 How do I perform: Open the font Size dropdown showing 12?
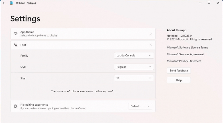[x=134, y=78]
